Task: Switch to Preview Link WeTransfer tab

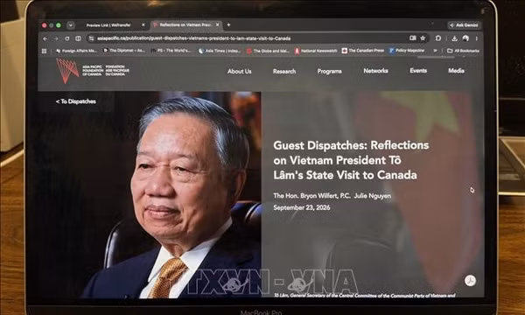Action: 108,25
